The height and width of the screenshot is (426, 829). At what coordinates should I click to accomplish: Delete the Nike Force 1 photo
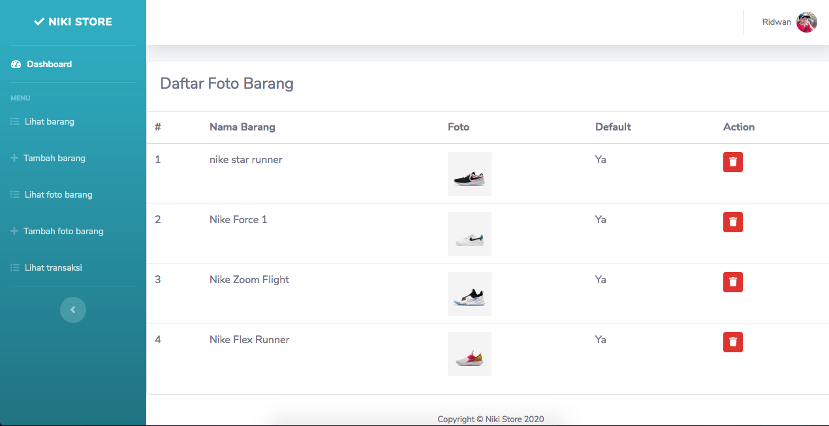(x=733, y=222)
